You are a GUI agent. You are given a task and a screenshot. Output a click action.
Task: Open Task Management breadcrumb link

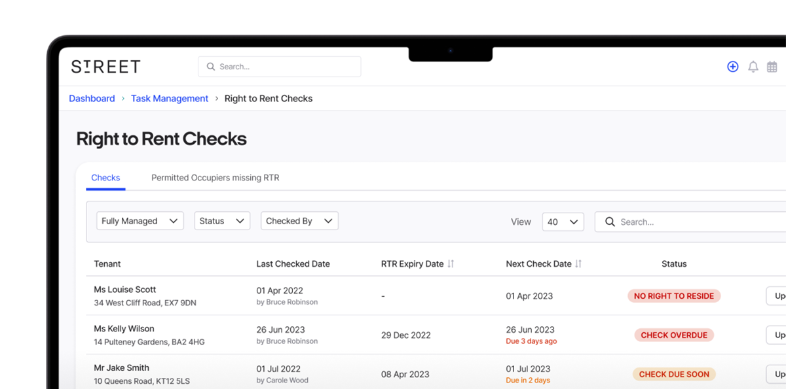170,99
